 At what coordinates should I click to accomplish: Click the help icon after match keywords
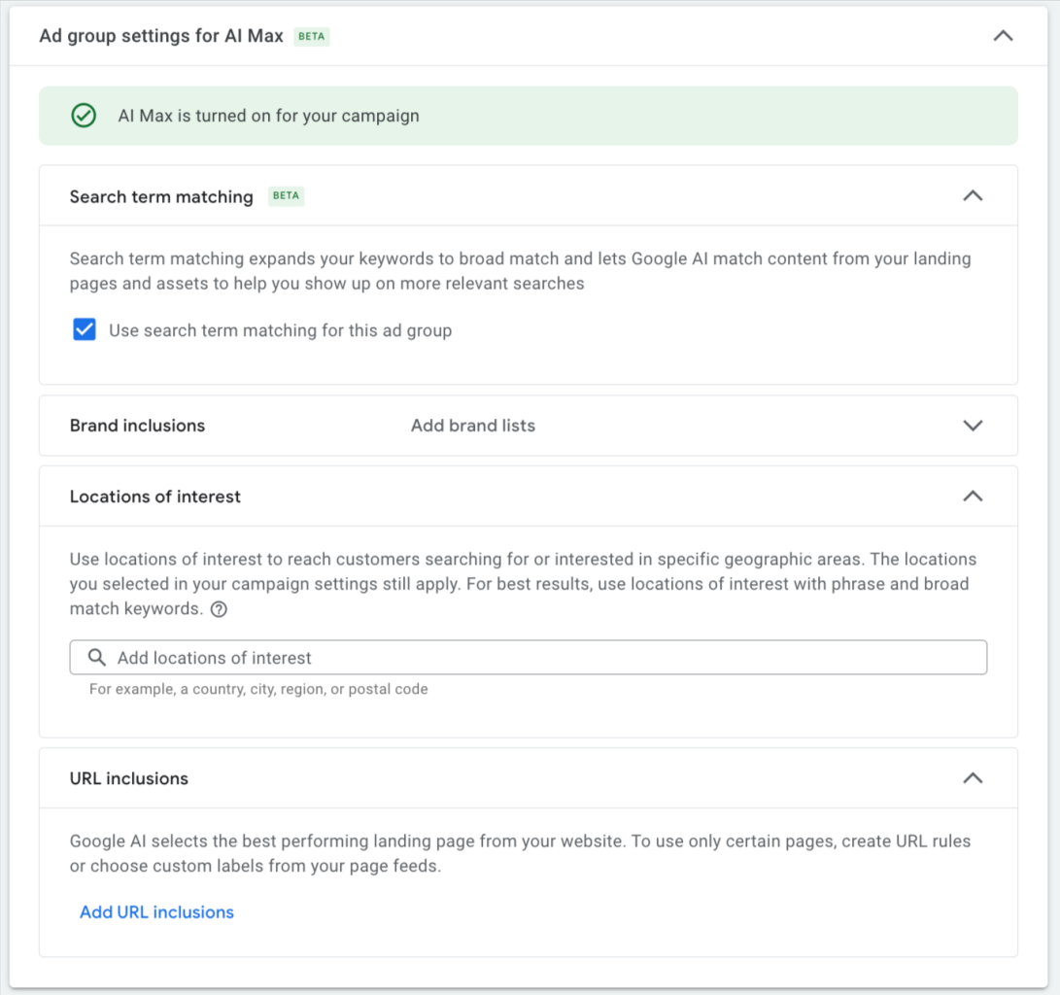pos(219,609)
